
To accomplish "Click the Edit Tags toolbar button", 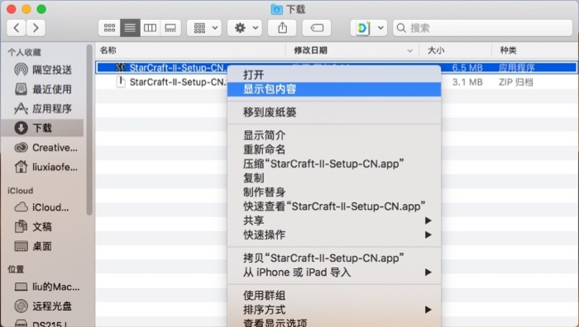I will click(x=317, y=28).
